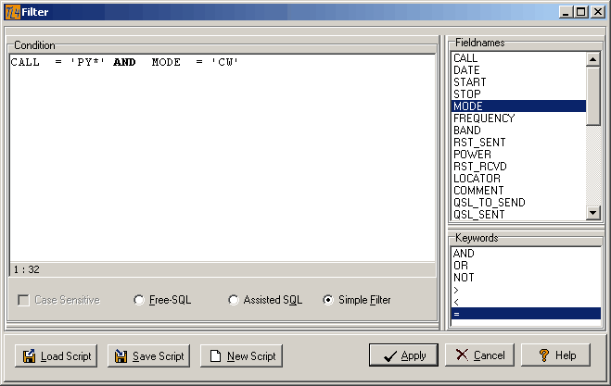Select START fieldname
The height and width of the screenshot is (386, 611).
[518, 82]
